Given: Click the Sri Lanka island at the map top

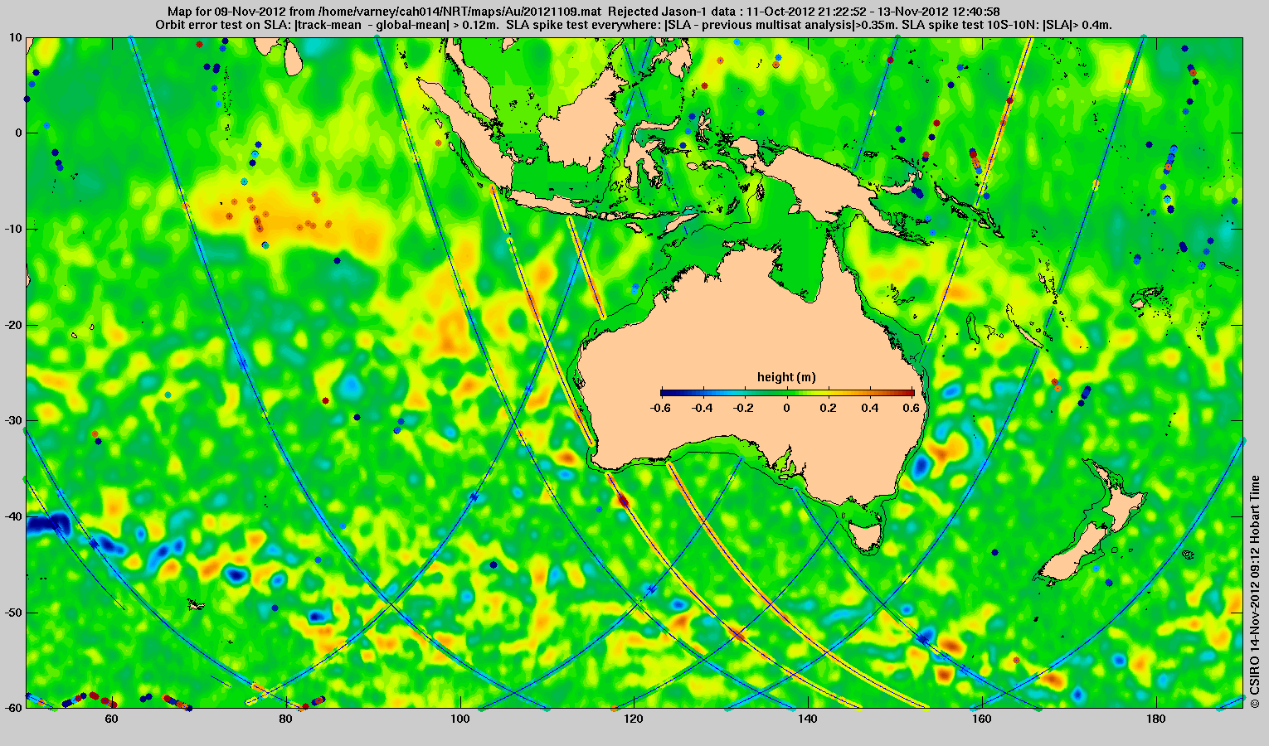Looking at the screenshot, I should (291, 56).
